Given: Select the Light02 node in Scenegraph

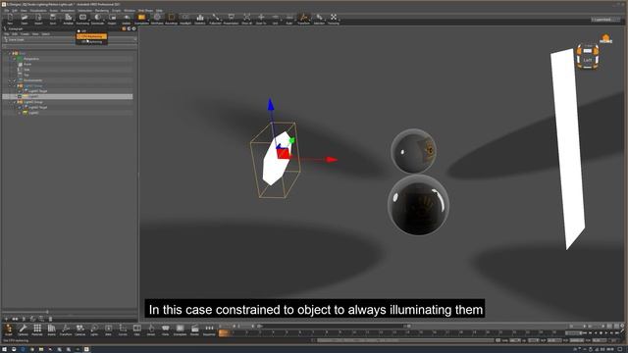Looking at the screenshot, I should [33, 113].
